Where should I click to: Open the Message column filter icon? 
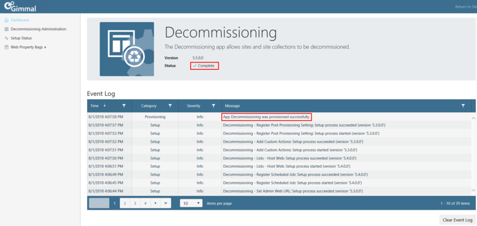coord(463,106)
